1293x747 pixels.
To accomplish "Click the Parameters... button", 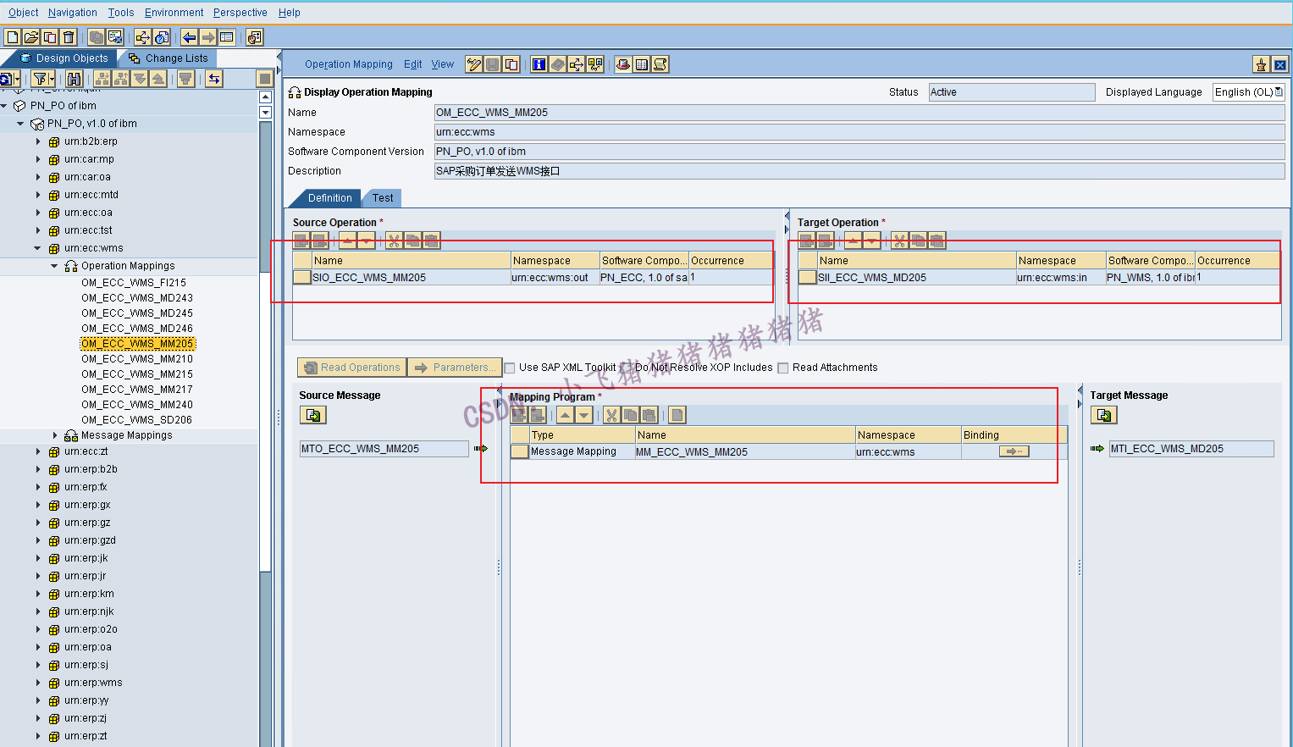I will 455,368.
